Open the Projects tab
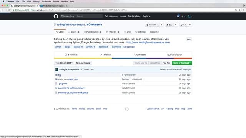 pos(113,32)
